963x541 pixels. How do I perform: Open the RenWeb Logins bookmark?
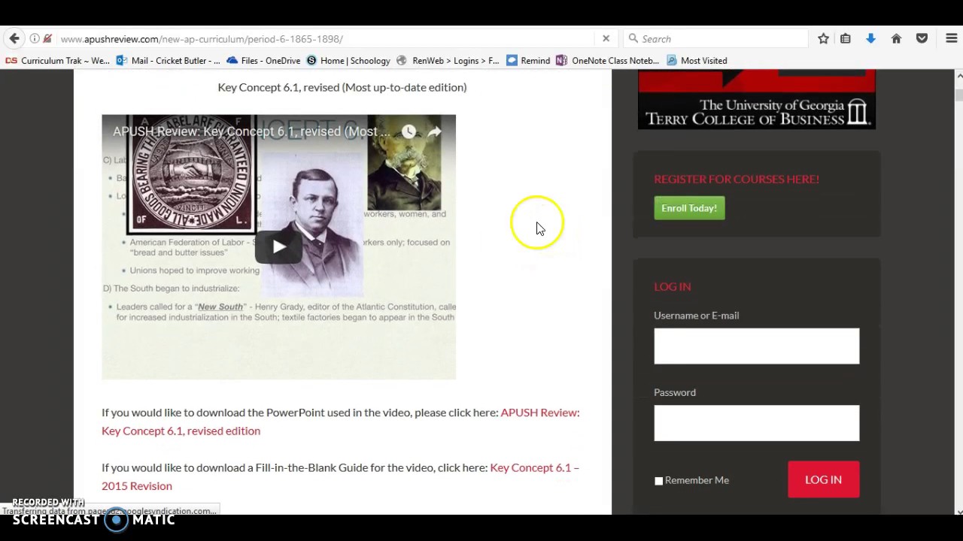click(x=448, y=60)
